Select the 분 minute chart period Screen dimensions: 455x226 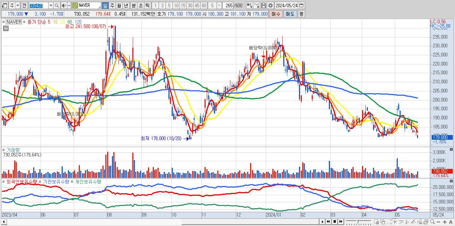point(133,6)
